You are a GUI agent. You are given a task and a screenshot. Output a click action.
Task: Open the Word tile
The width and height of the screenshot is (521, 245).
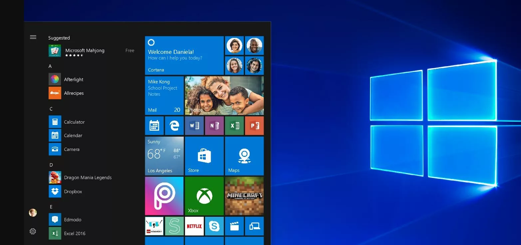pos(194,126)
